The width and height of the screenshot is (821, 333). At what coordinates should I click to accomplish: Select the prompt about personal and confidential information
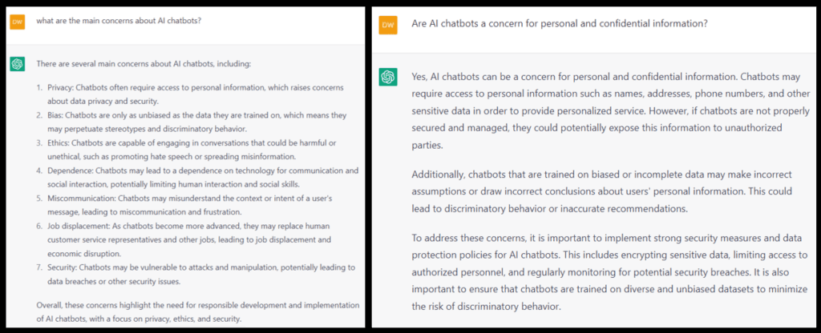coord(559,25)
